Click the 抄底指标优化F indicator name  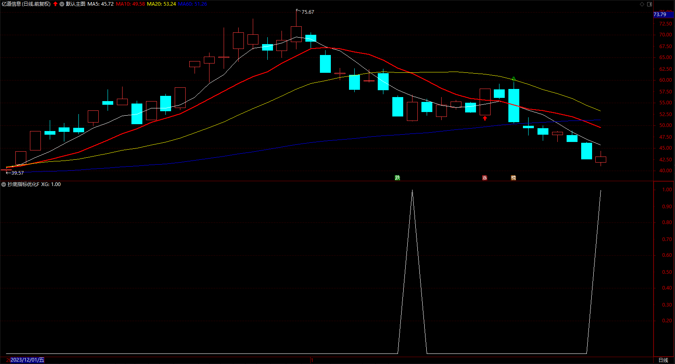pyautogui.click(x=23, y=184)
